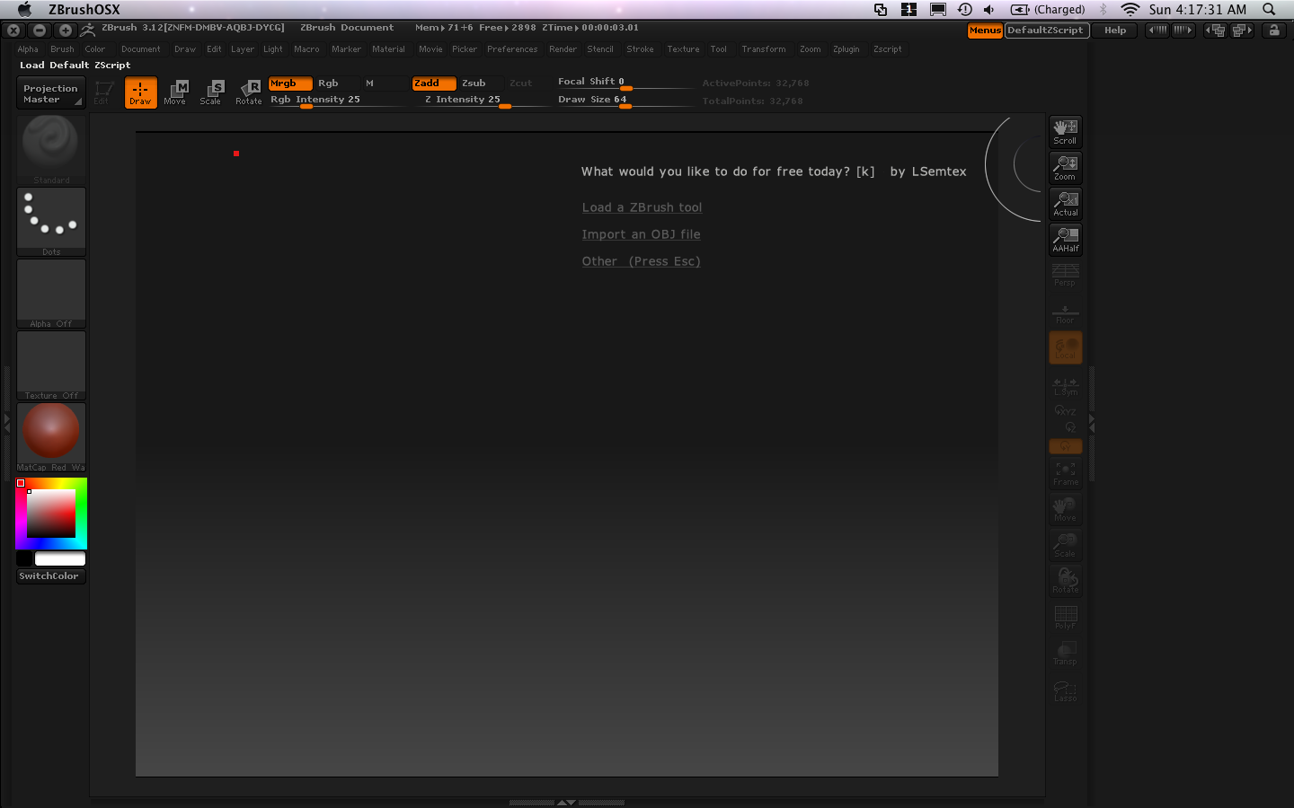This screenshot has width=1294, height=808.
Task: Click the Actual size icon on the right
Action: point(1065,204)
